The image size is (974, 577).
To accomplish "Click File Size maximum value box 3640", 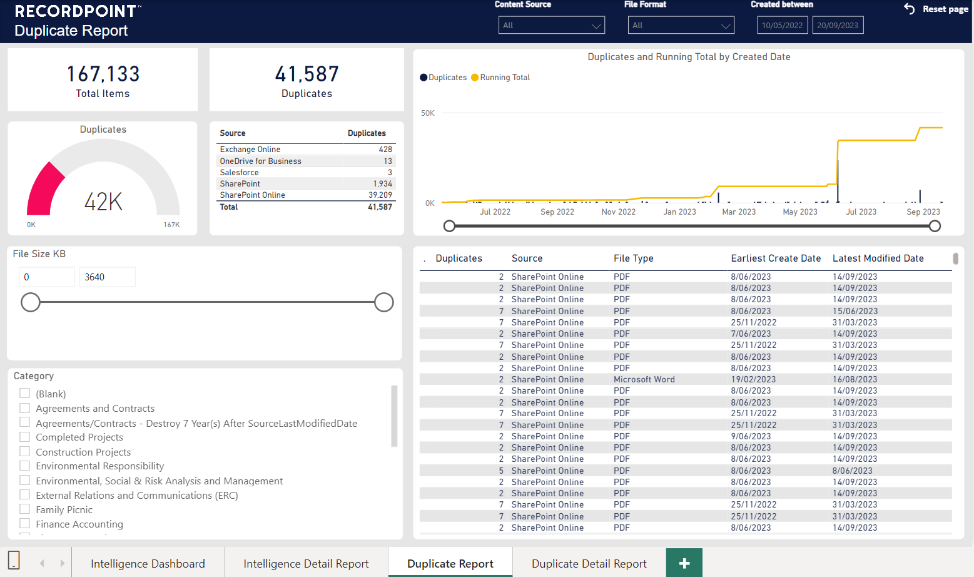I will [107, 277].
